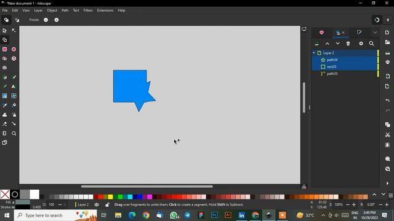The image size is (394, 221).
Task: Open the Edit menu
Action: coord(15,10)
